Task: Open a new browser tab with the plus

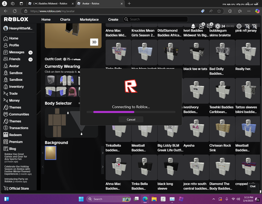Action: 129,4
